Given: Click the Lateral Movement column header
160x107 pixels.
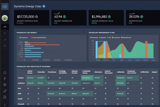Looking at the screenshot, I should (x=109, y=72).
